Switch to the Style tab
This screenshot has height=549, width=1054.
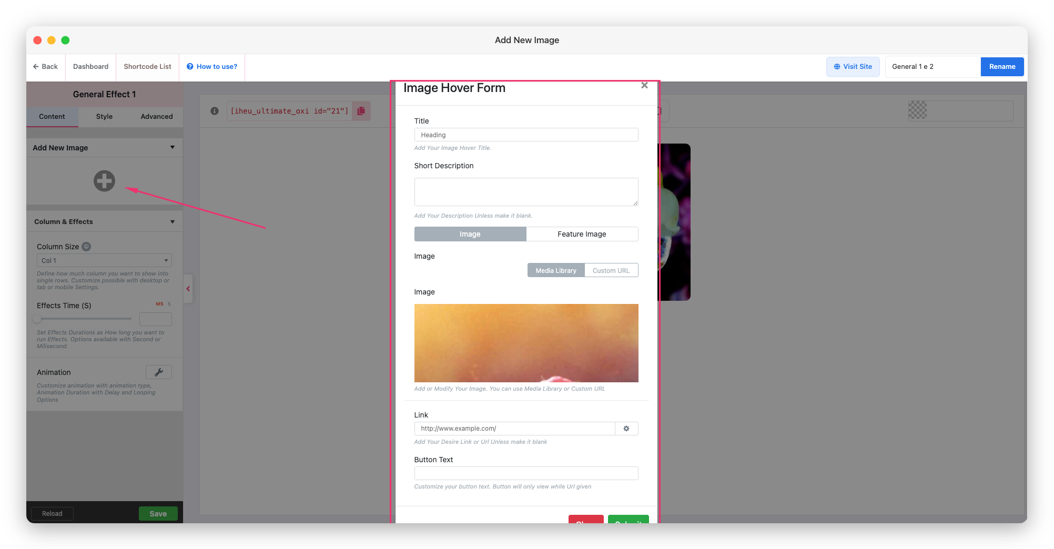[x=104, y=117]
